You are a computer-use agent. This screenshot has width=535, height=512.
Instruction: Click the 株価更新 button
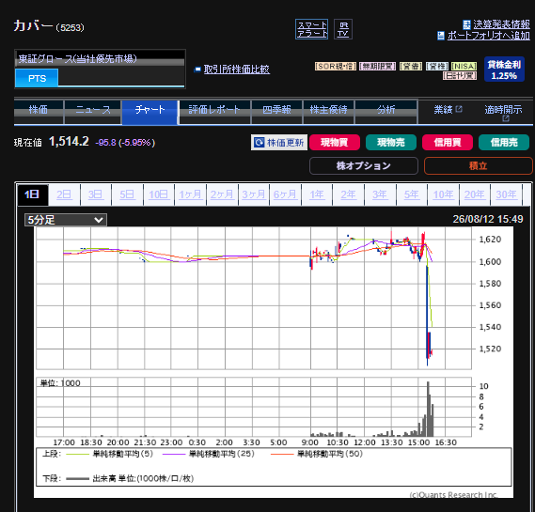[x=279, y=142]
